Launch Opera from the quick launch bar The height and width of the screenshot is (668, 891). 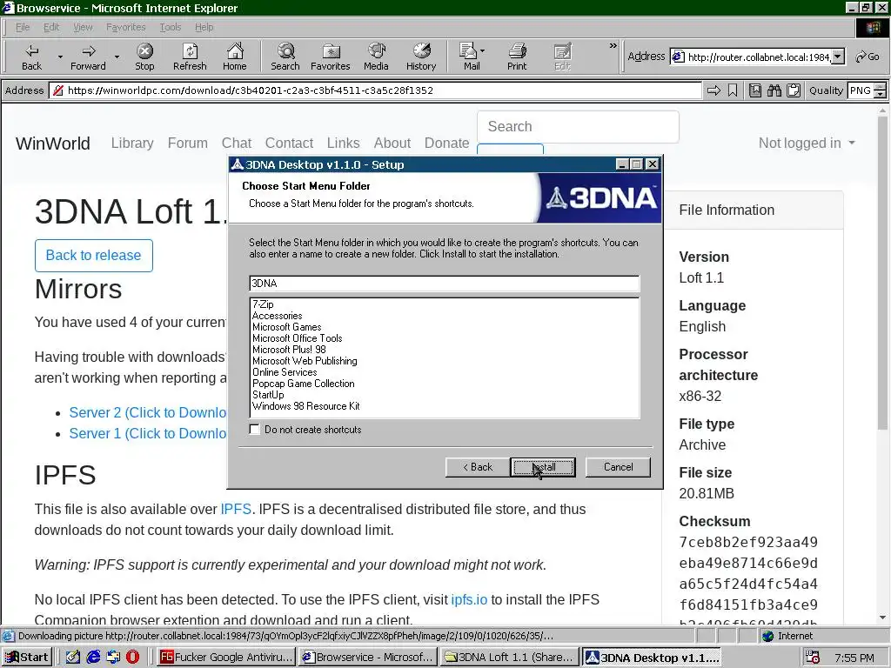132,658
